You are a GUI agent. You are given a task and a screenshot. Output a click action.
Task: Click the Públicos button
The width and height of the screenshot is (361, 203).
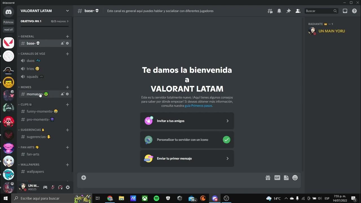coord(8,22)
